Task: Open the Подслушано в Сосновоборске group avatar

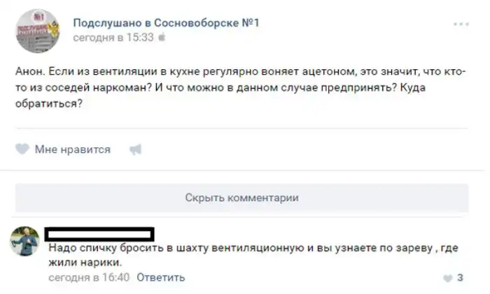Action: click(x=36, y=31)
